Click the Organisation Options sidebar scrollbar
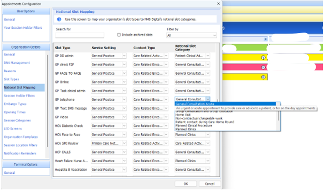Screen dimensions: 325x192 48,101
